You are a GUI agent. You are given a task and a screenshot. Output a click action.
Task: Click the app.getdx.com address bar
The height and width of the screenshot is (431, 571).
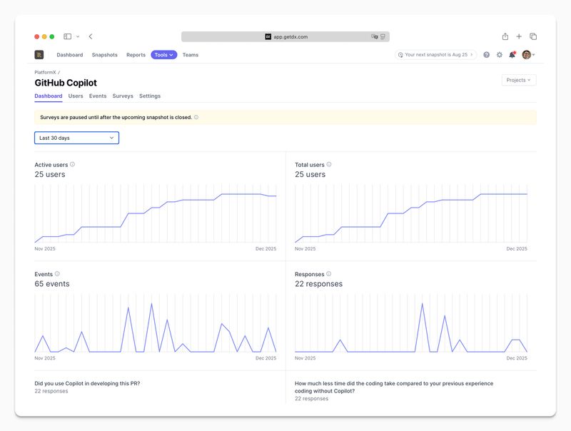pos(285,36)
